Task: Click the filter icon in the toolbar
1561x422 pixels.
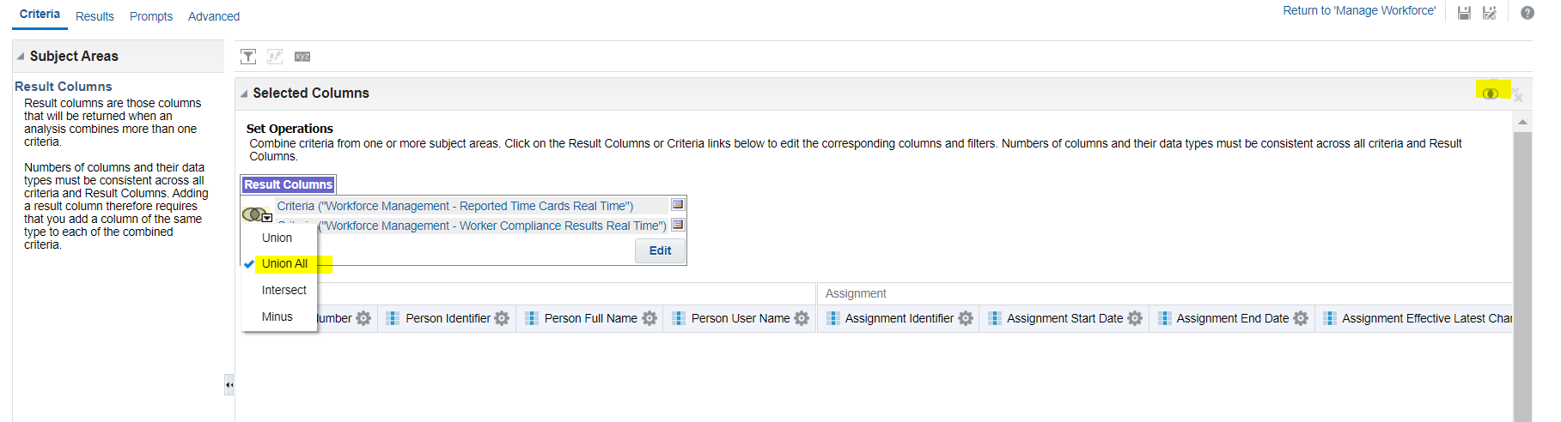Action: (x=248, y=57)
